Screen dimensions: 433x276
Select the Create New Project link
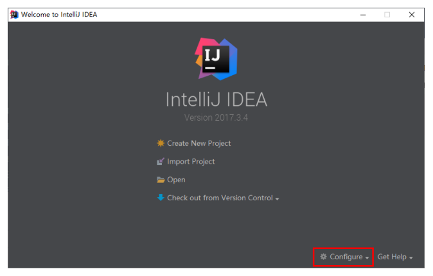(x=199, y=143)
